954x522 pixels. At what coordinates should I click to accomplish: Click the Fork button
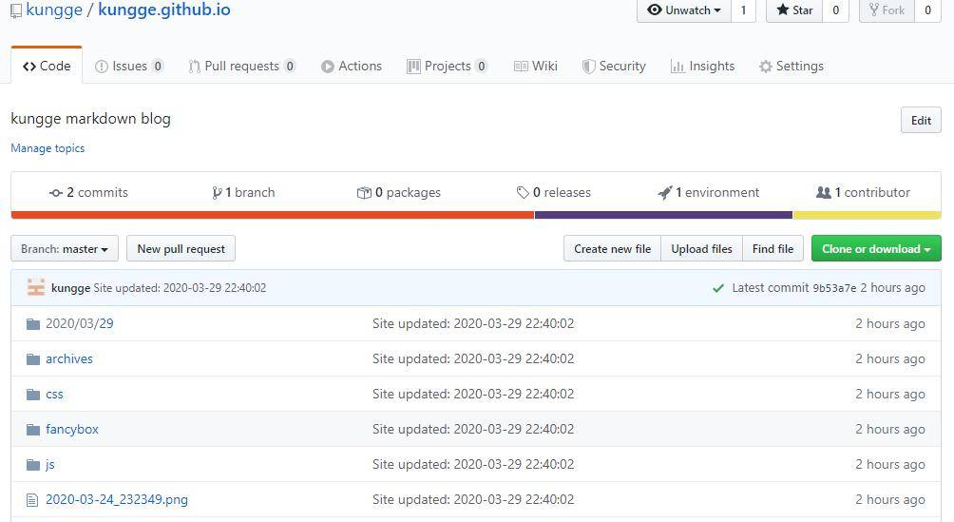887,10
